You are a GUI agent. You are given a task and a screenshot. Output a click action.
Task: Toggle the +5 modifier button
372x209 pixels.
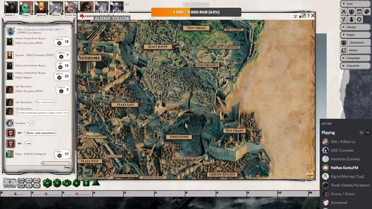[37, 181]
